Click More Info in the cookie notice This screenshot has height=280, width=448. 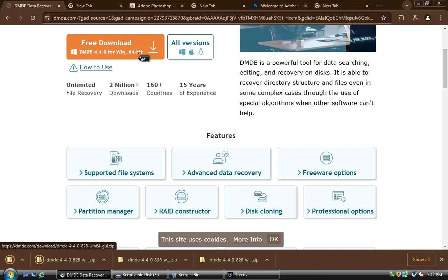click(x=247, y=239)
